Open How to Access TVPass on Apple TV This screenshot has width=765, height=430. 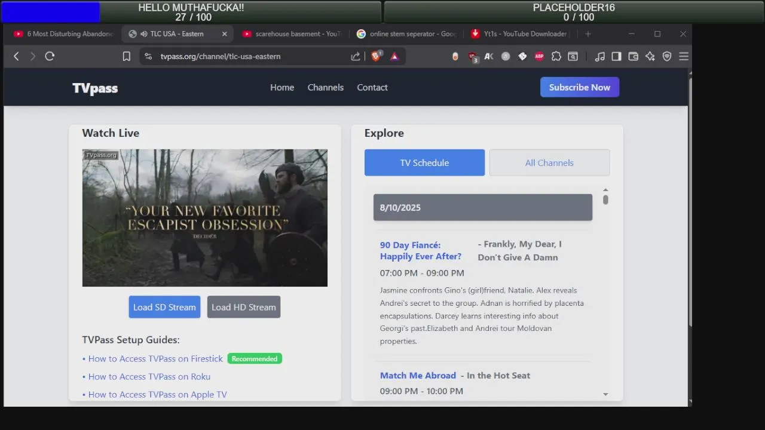(x=158, y=394)
